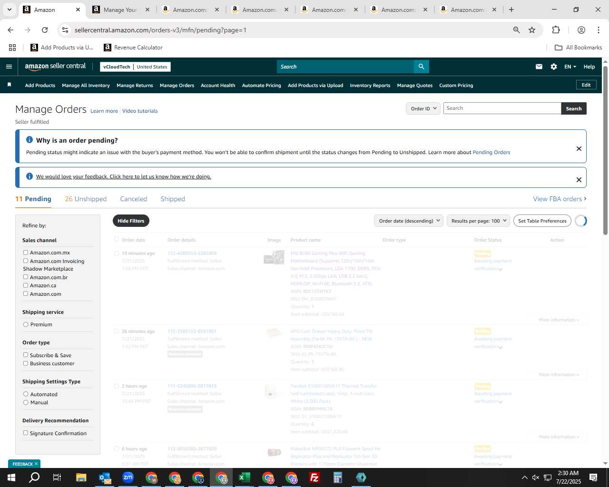Click the zoom magnifier in address bar
The height and width of the screenshot is (487, 609).
point(517,30)
